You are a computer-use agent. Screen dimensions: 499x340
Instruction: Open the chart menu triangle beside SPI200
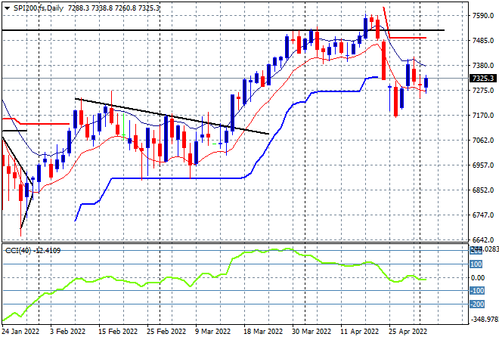pyautogui.click(x=7, y=8)
